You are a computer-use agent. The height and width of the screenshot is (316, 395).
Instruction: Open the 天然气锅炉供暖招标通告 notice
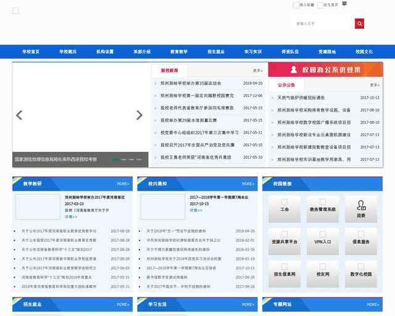(301, 98)
